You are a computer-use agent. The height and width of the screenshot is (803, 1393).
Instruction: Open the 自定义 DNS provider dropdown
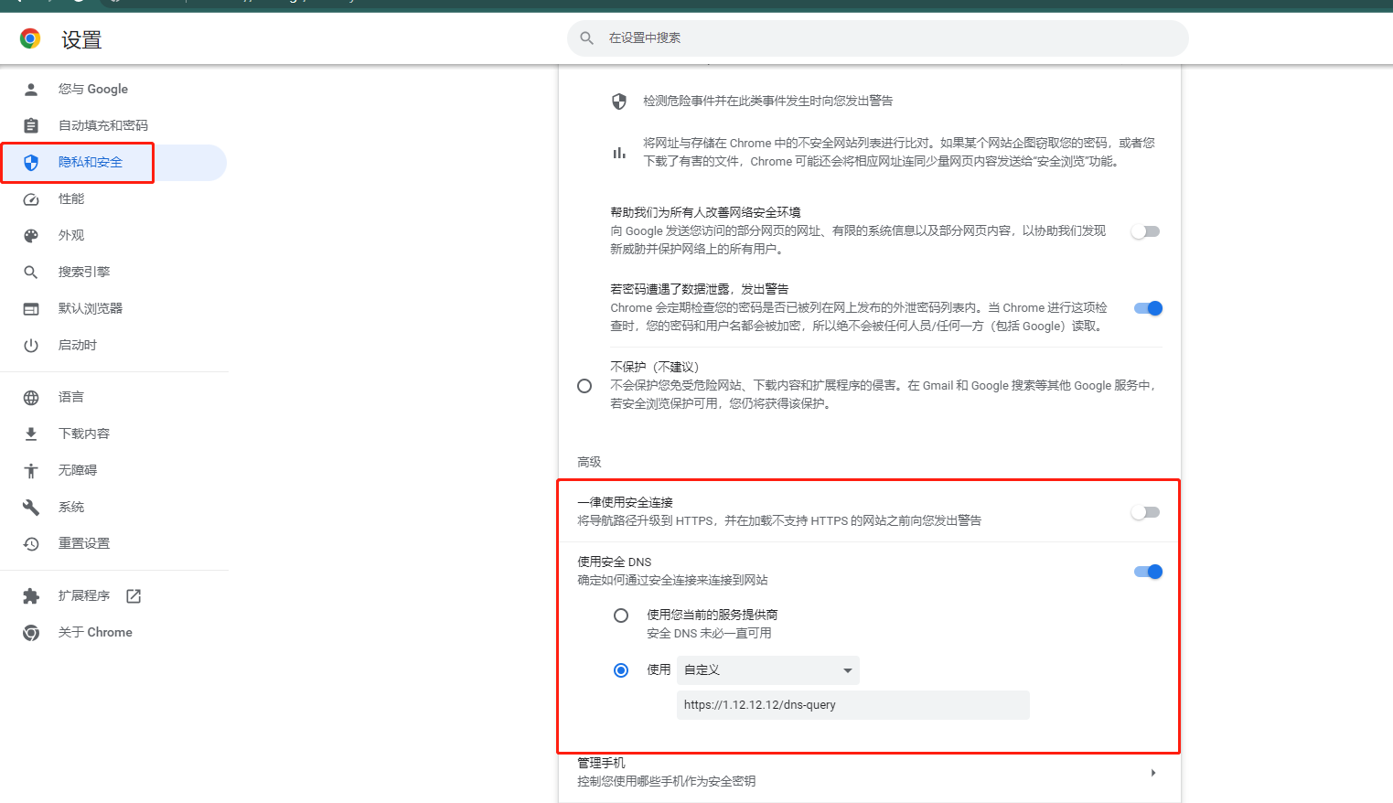(768, 670)
